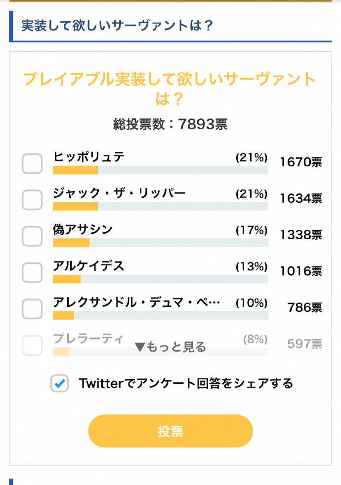This screenshot has width=341, height=485.
Task: Tick the faded プレラーティ checkbox
Action: coord(32,345)
